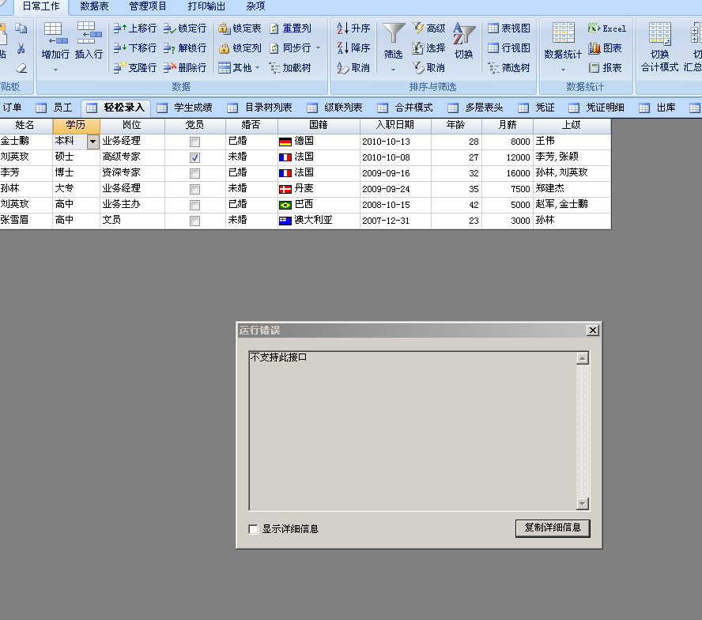Close the 运行错误 dialog
702x620 pixels.
pyautogui.click(x=593, y=330)
